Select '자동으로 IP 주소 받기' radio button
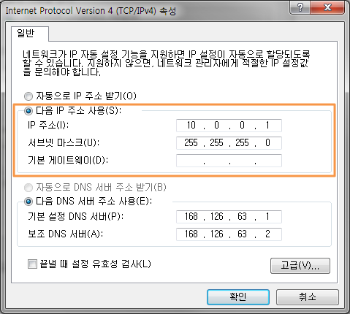Viewport: 350px width, 314px height. (28, 96)
